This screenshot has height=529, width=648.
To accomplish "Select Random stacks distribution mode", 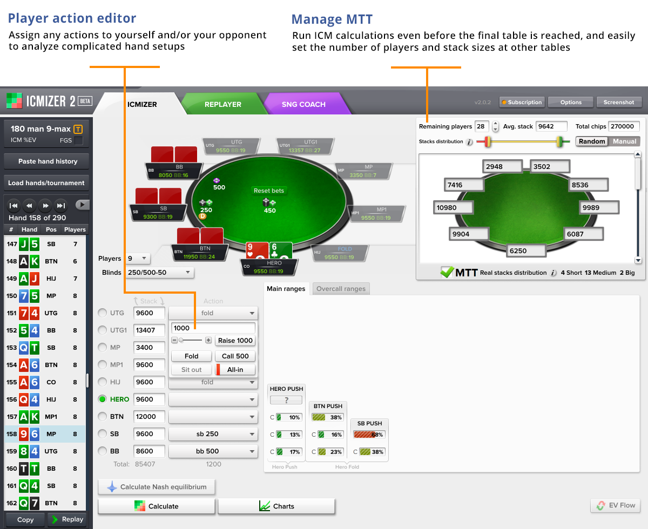I will (x=592, y=141).
